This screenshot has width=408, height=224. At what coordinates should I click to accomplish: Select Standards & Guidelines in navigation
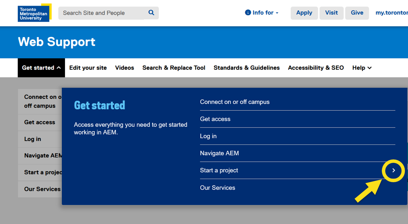click(247, 68)
